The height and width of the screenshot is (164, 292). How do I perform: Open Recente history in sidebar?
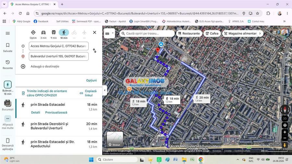[8, 64]
